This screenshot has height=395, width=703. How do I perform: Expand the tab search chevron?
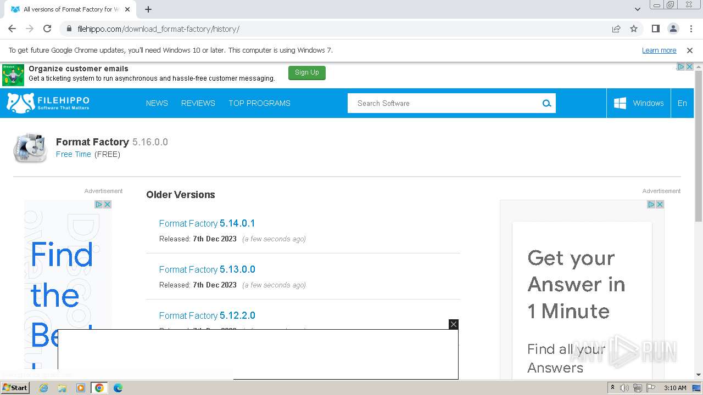tap(638, 9)
